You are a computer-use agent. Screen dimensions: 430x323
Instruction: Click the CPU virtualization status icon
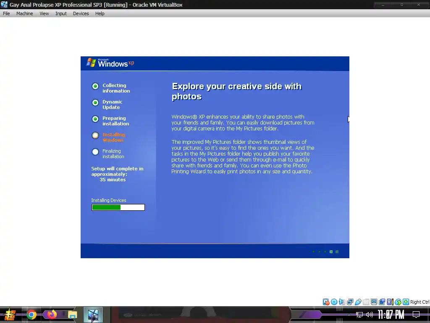pyautogui.click(x=390, y=302)
